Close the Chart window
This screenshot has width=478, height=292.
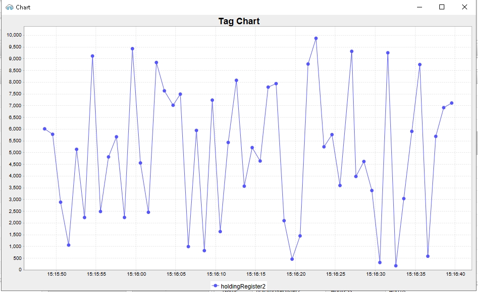(x=464, y=7)
